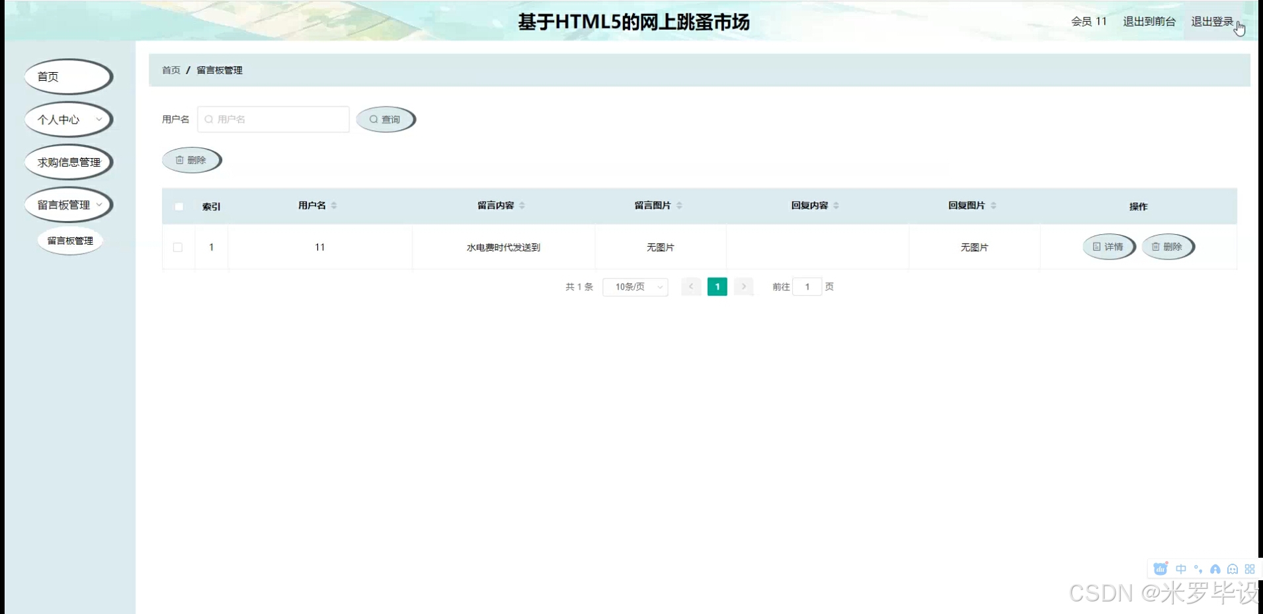Viewport: 1263px width, 614px height.
Task: Click the 操作 column header
Action: pyautogui.click(x=1138, y=206)
